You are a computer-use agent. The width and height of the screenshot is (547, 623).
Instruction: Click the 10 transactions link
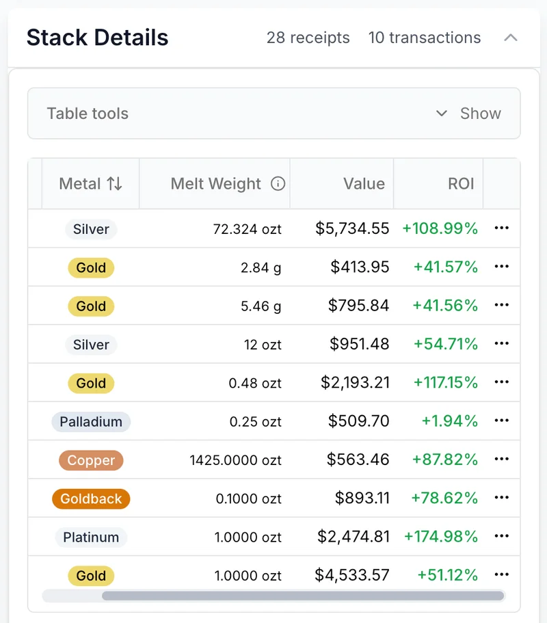click(424, 38)
